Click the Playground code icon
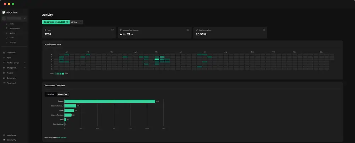355x143 pixels. 4,83
